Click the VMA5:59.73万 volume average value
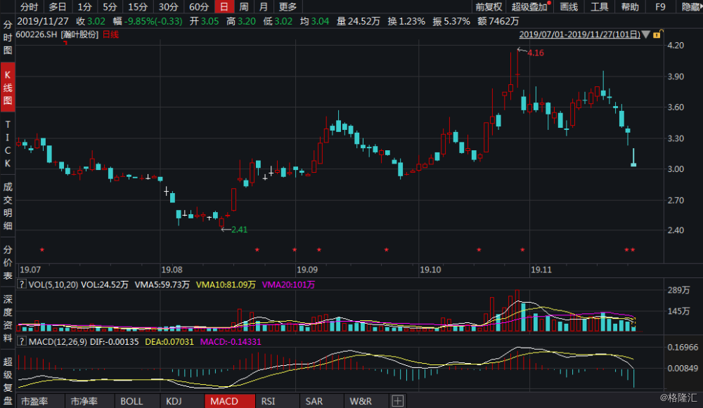This screenshot has width=703, height=408. [162, 284]
